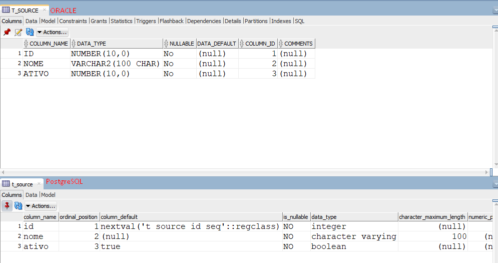
Task: Click character_maximum_length column header
Action: (432, 217)
